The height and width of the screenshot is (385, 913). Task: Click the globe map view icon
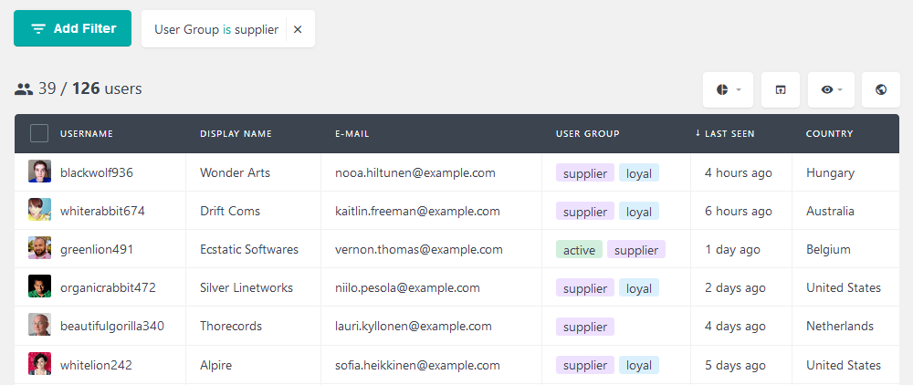click(880, 89)
